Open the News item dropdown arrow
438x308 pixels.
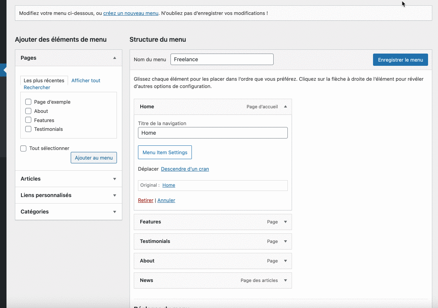pyautogui.click(x=285, y=280)
